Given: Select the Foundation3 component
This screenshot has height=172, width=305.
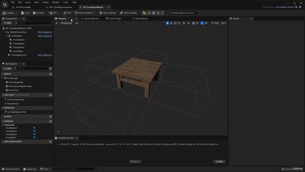Looking at the screenshot, I should (x=19, y=40).
